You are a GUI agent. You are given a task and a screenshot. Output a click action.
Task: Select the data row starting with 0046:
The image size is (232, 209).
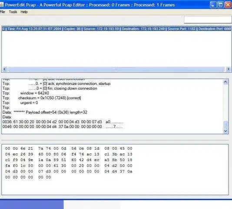63,127
